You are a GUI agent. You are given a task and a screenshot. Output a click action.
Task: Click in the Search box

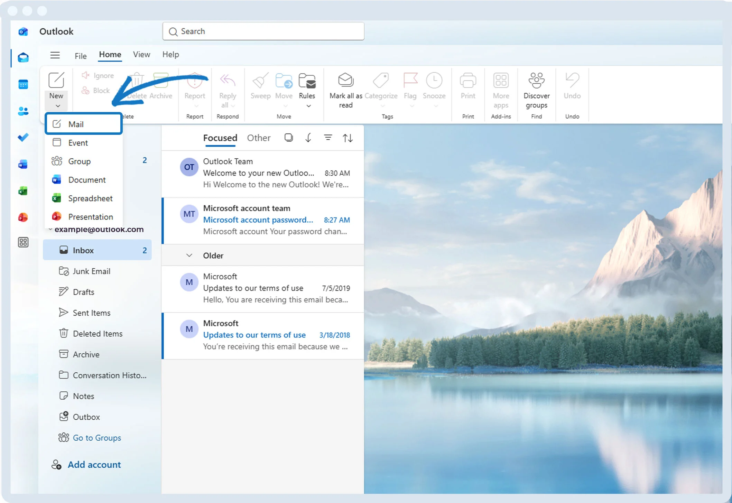pyautogui.click(x=263, y=31)
